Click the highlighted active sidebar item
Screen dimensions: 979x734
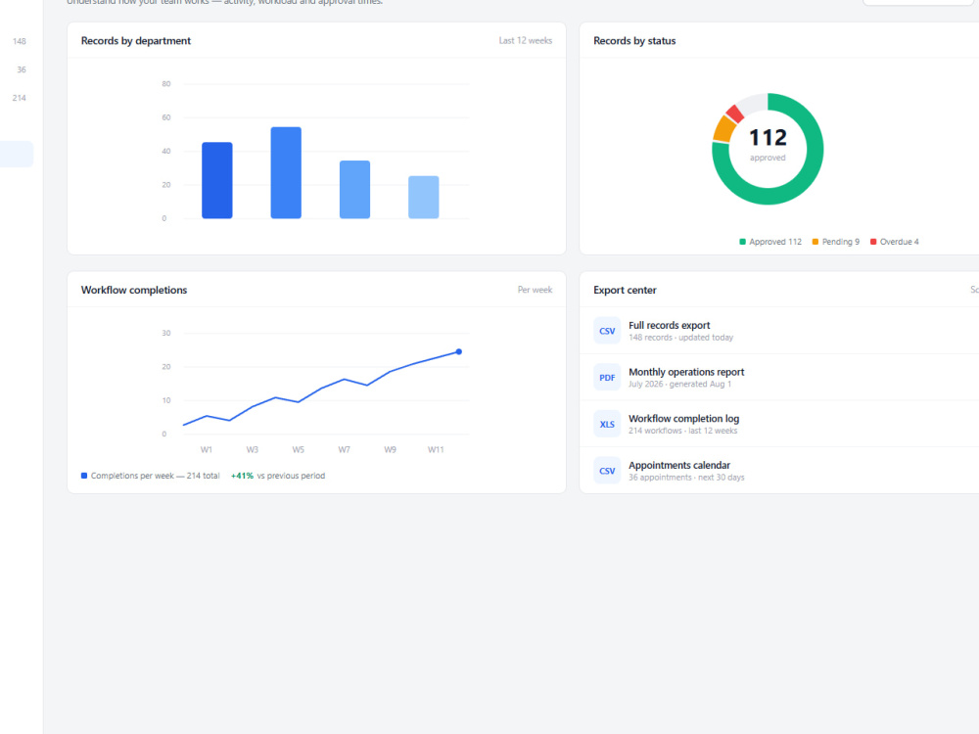(x=17, y=155)
